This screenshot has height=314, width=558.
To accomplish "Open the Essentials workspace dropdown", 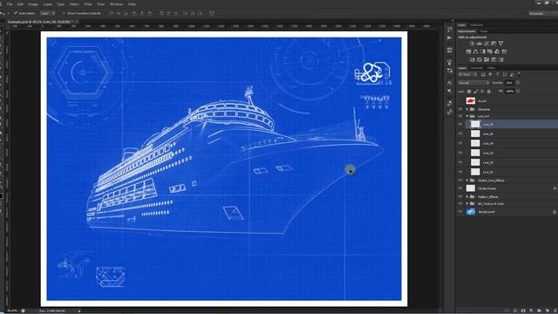I will [x=543, y=14].
